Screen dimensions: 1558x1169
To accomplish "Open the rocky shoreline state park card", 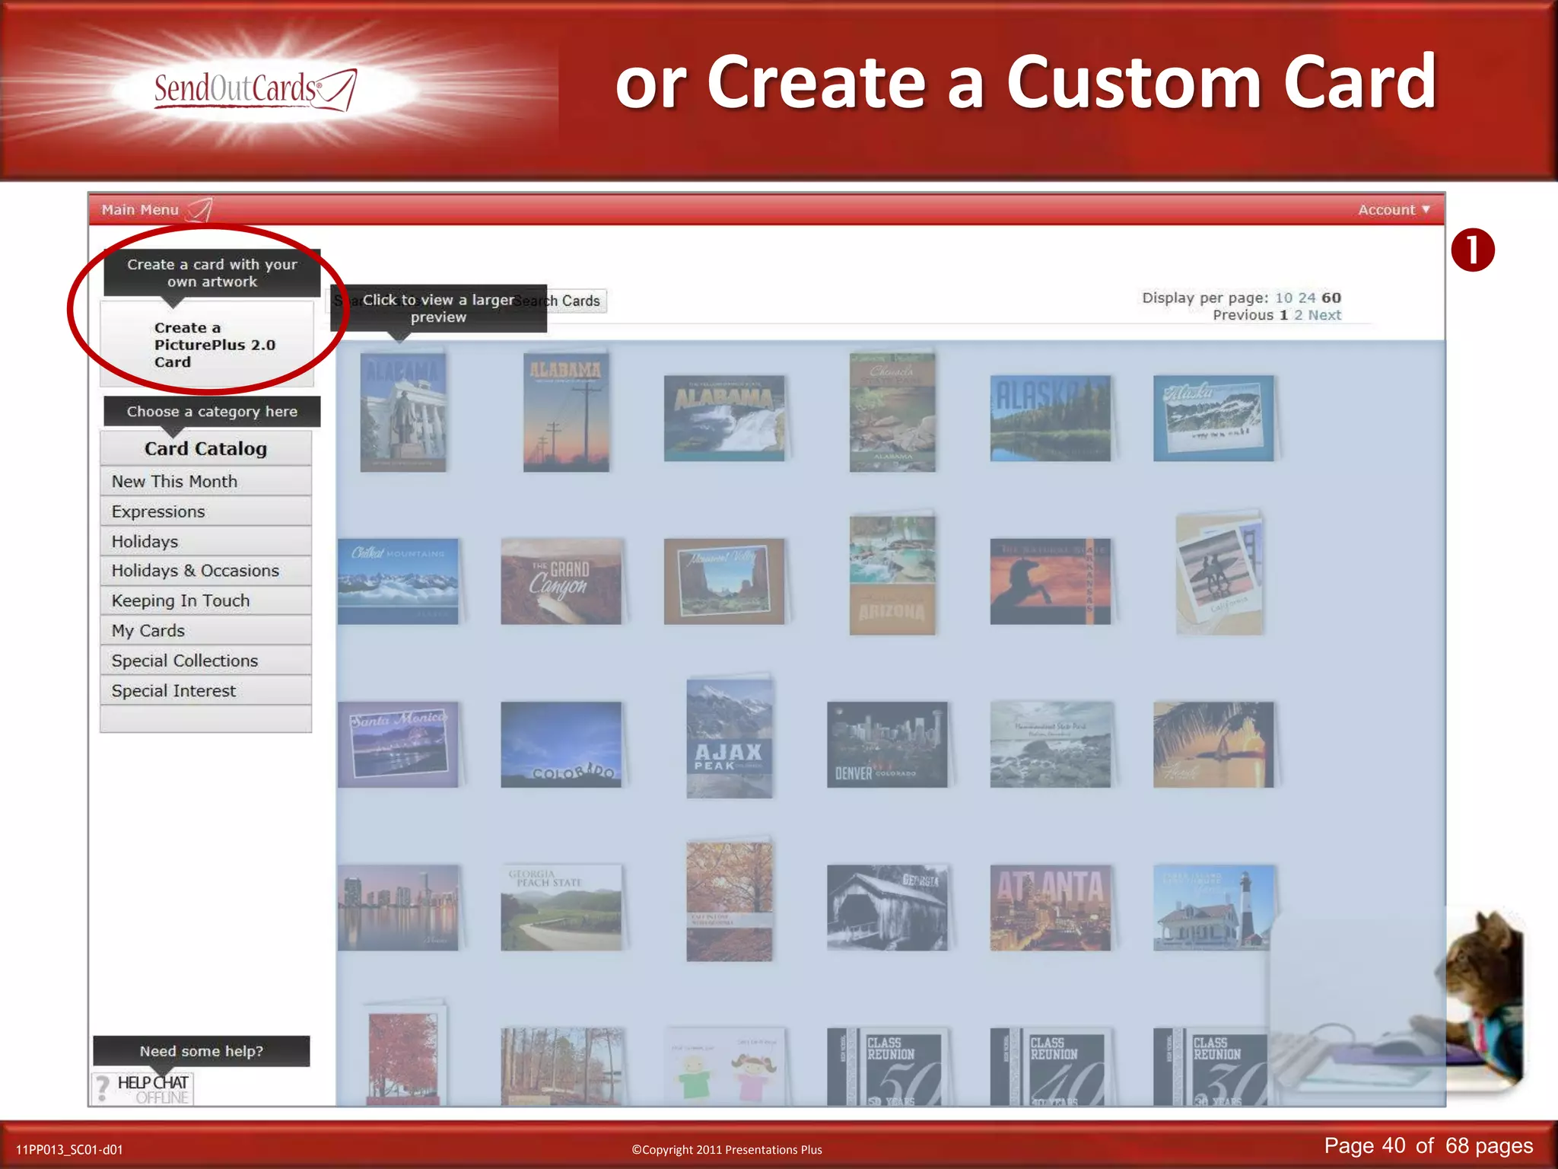I will point(1051,744).
